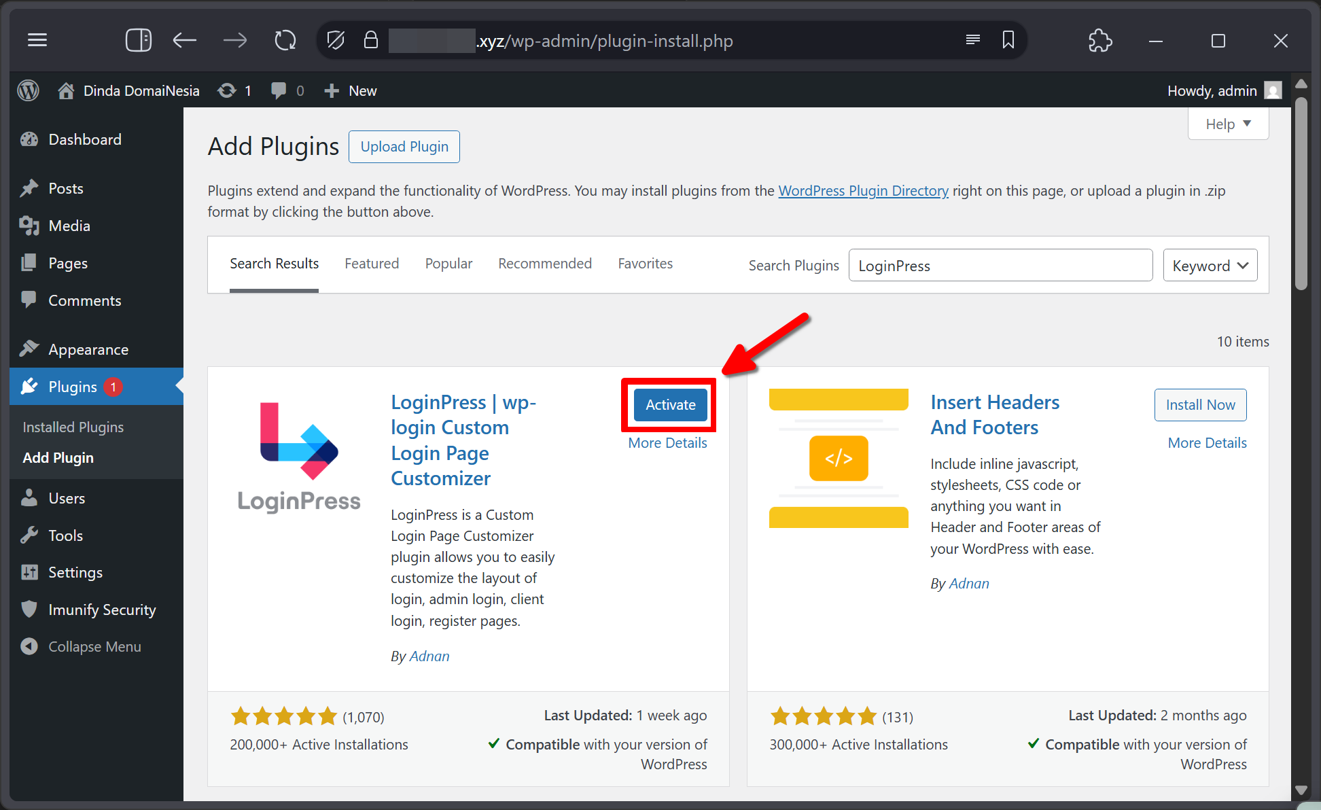The height and width of the screenshot is (810, 1321).
Task: Focus the Search Plugins input field
Action: click(x=1000, y=266)
